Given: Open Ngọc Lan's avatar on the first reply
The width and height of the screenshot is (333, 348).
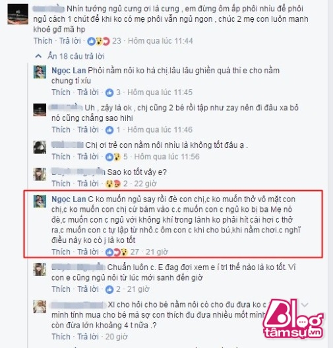Looking at the screenshot, I should (x=40, y=72).
